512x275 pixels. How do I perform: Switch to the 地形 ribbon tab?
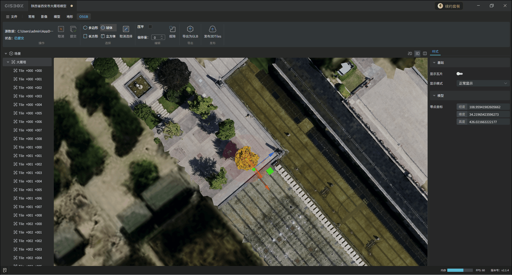coord(70,16)
